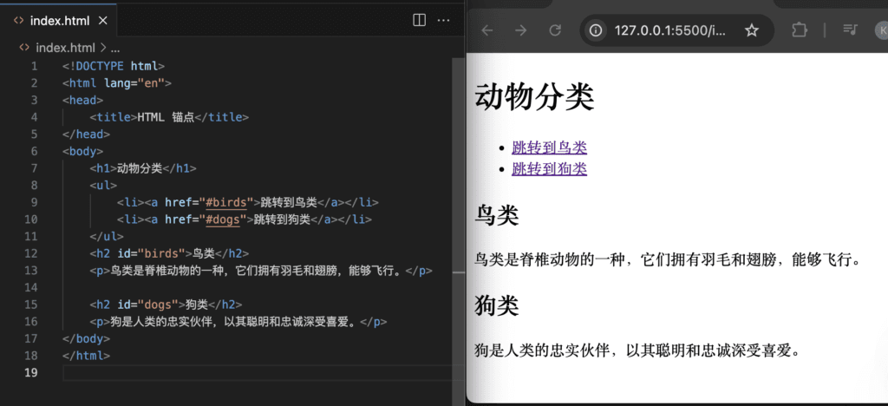Click the p line 鸟类是脊椎动物 in code
Image resolution: width=888 pixels, height=406 pixels.
pyautogui.click(x=261, y=270)
